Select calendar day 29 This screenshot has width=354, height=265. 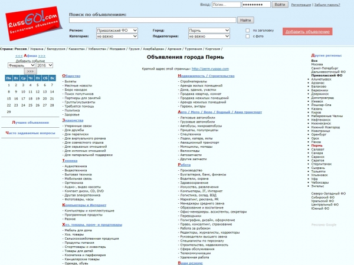click(9, 112)
